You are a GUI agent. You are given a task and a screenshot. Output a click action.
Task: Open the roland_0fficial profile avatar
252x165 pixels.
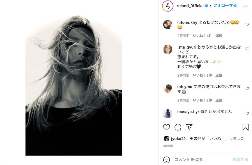point(168,6)
